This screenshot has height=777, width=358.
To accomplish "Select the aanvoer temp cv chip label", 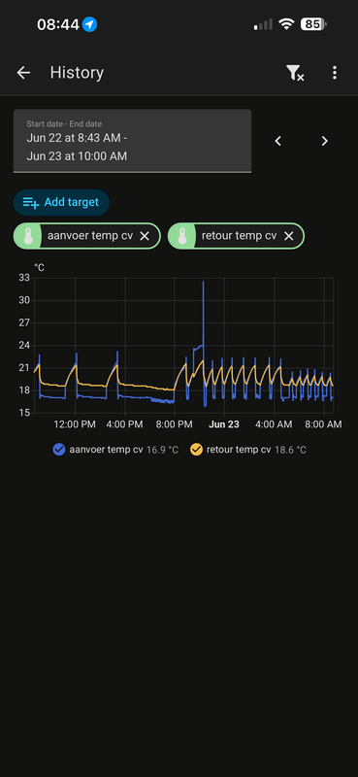I will click(90, 236).
